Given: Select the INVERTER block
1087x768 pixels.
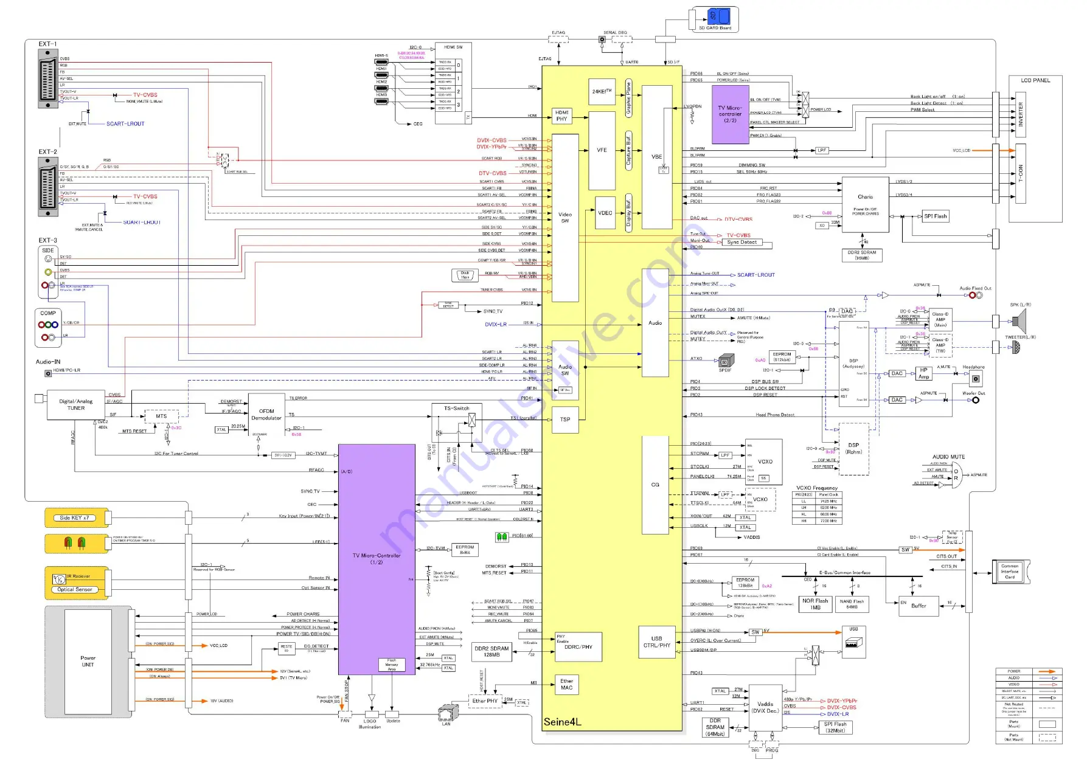Looking at the screenshot, I should (x=1021, y=114).
